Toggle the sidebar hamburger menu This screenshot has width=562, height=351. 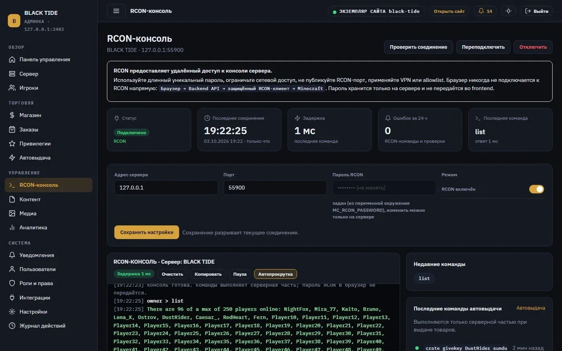pos(116,11)
